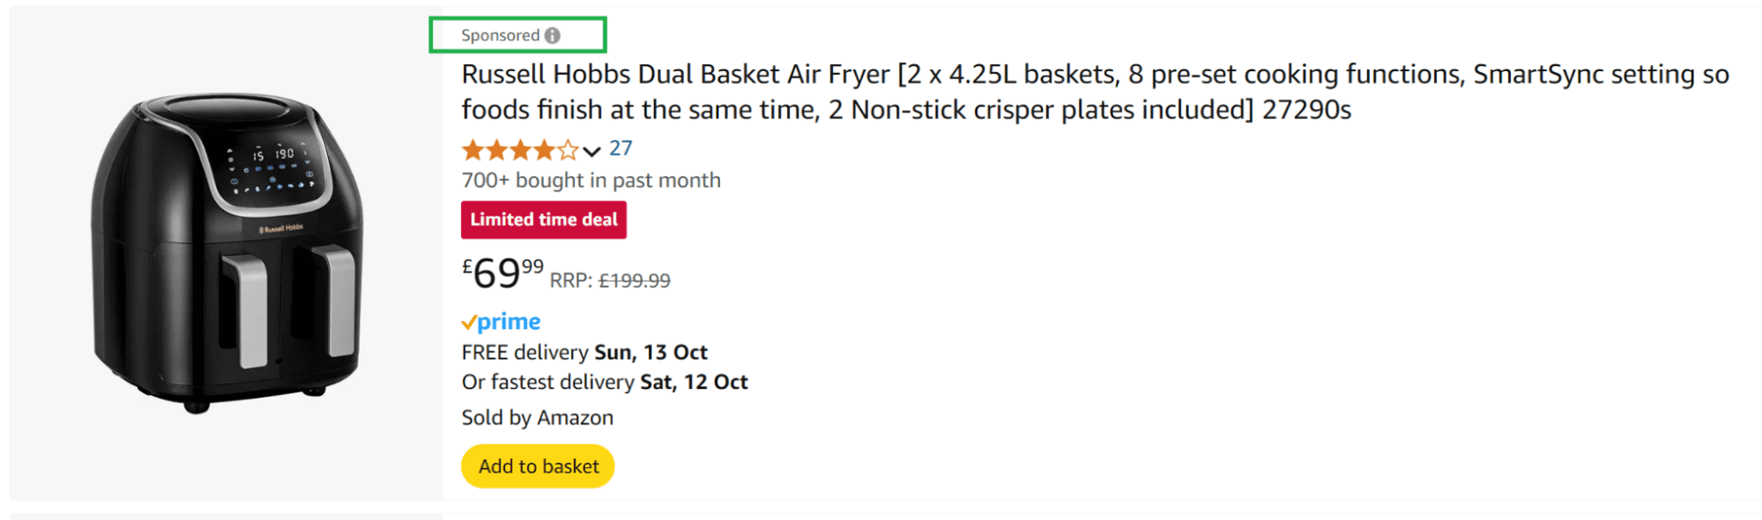Click the 700+ bought in past month text
This screenshot has height=520, width=1762.
[x=591, y=180]
